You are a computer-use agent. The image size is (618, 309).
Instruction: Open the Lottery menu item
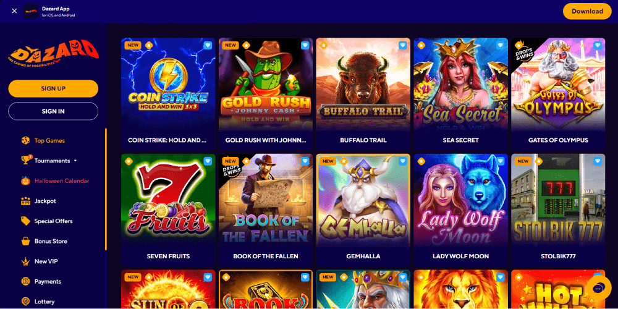[x=44, y=302]
